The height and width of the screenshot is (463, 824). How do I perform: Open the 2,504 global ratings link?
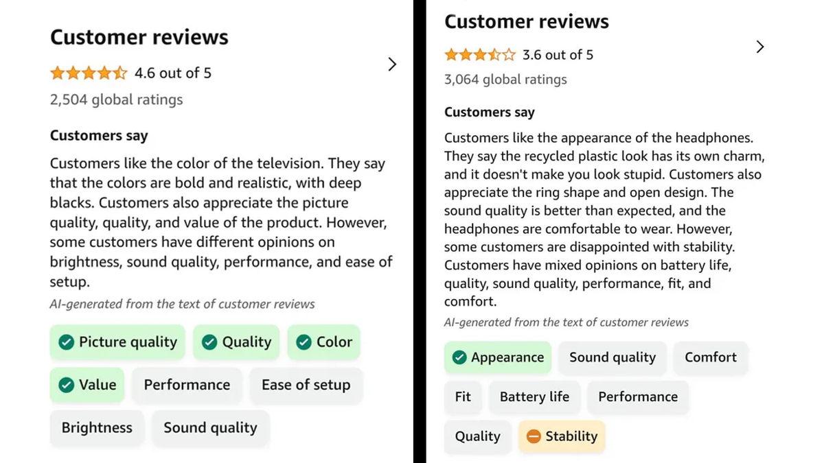[115, 99]
